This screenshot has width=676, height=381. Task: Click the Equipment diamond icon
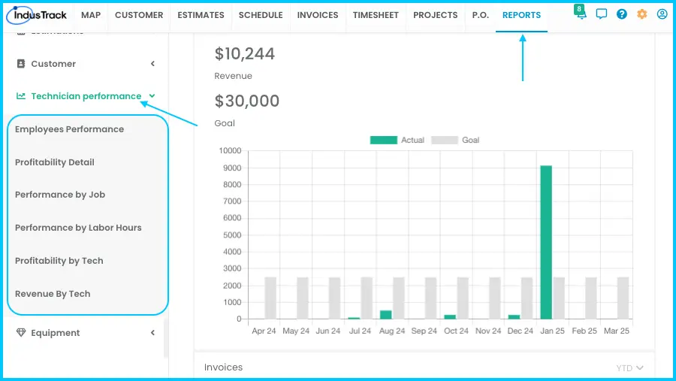[21, 333]
